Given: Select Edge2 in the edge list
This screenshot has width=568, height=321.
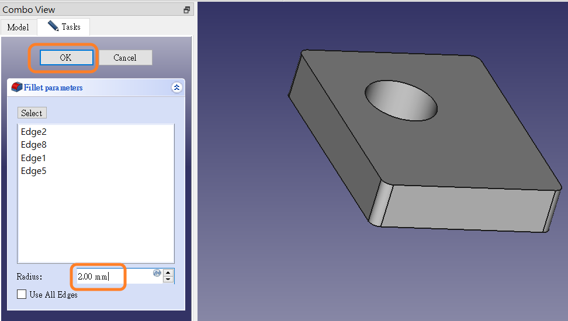Looking at the screenshot, I should (34, 132).
